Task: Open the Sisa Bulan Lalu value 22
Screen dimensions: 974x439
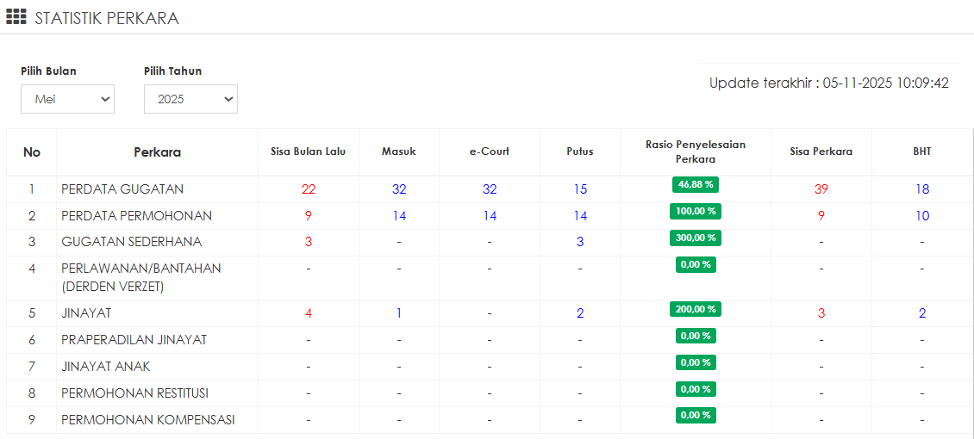Action: tap(309, 189)
